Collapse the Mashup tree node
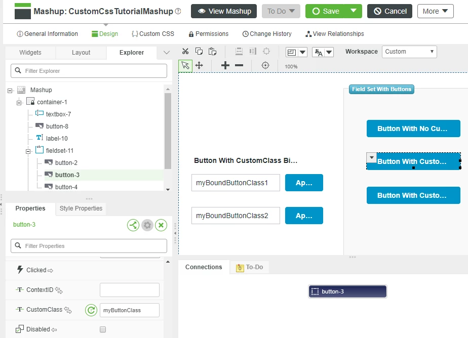This screenshot has width=468, height=338. [x=10, y=91]
